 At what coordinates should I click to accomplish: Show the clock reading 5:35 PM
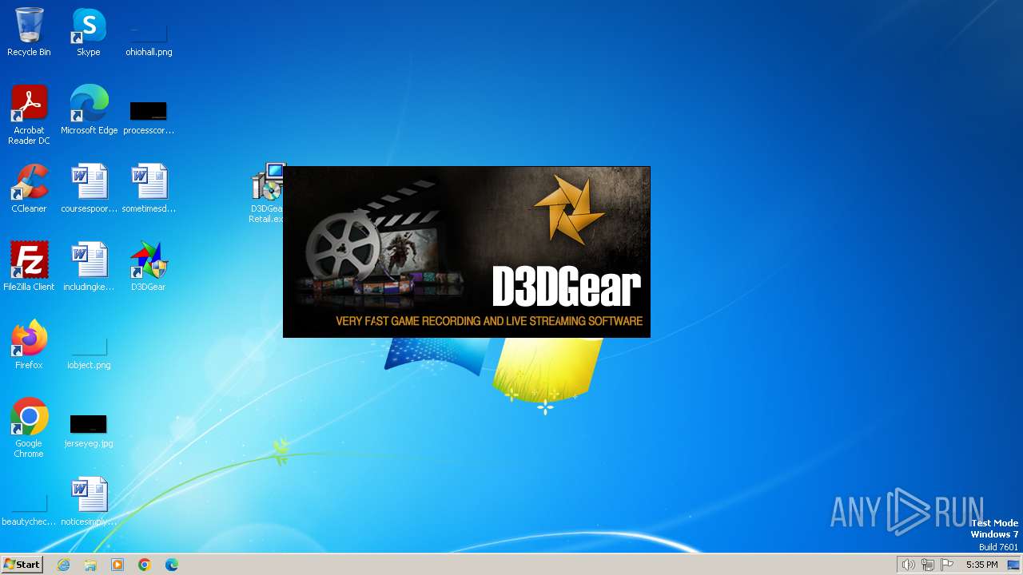click(x=981, y=565)
